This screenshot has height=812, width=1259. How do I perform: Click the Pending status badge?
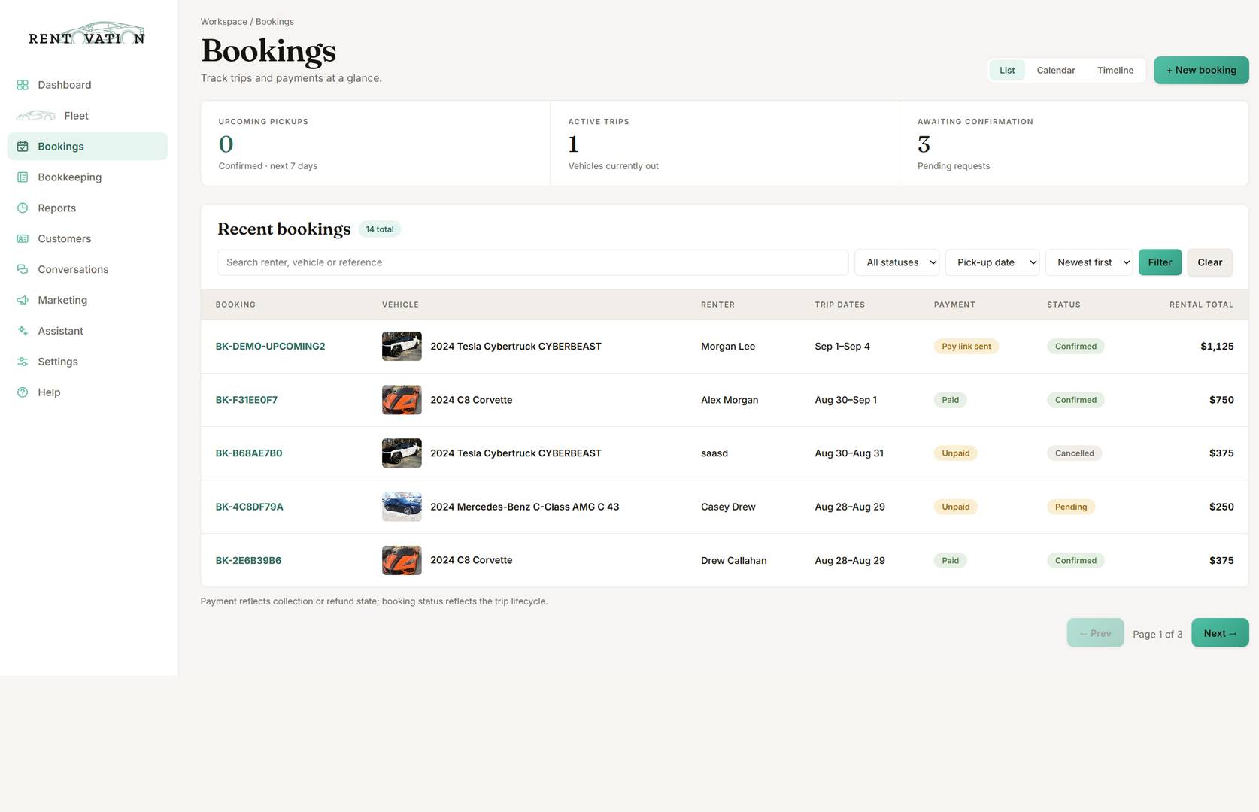tap(1071, 507)
